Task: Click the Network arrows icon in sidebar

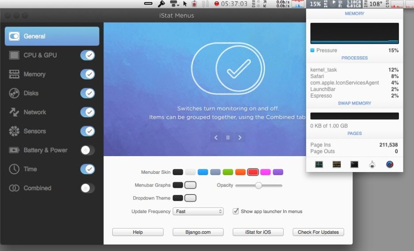Action: coord(14,112)
